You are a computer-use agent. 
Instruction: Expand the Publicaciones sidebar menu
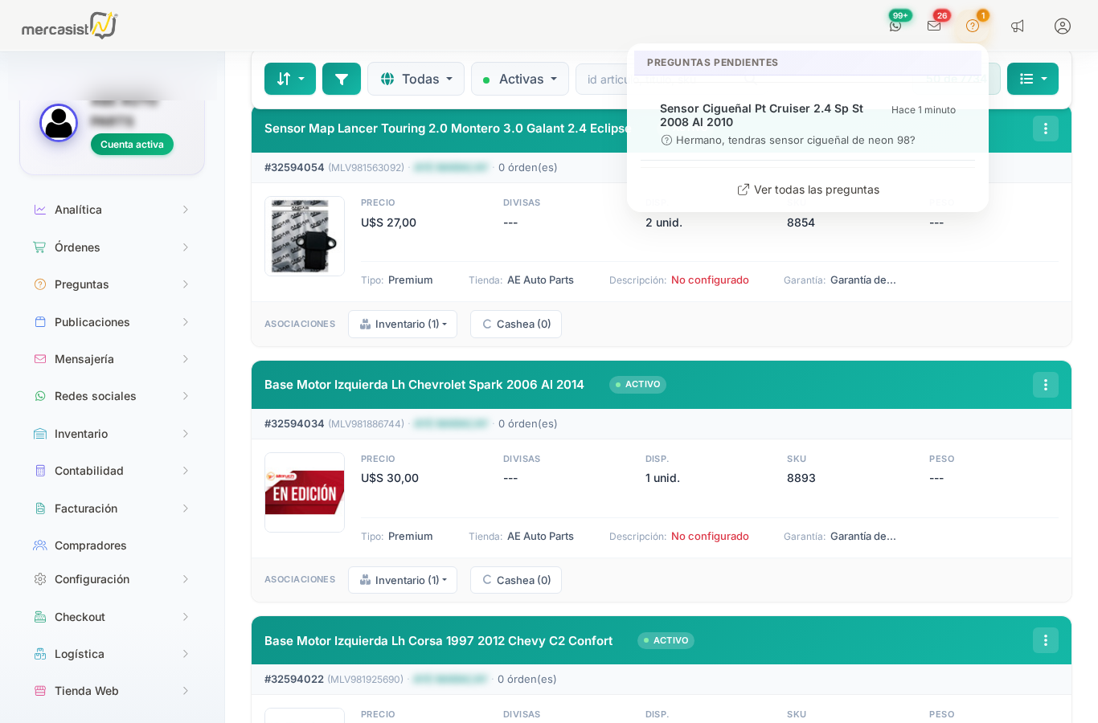pos(112,322)
